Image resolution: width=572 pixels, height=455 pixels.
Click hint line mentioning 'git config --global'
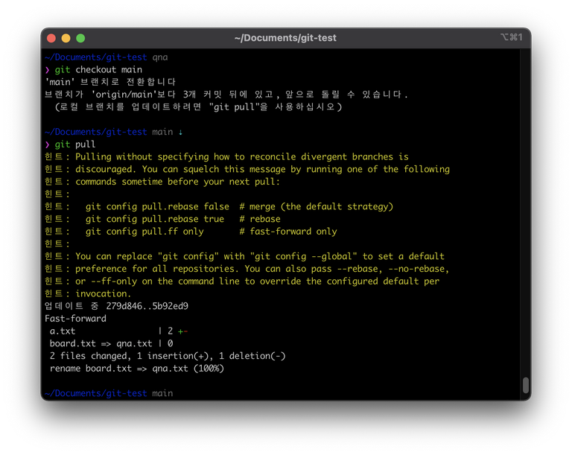(244, 256)
